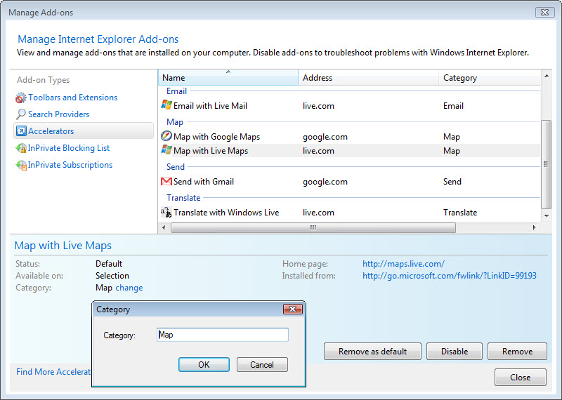Sort by the Name column header
The width and height of the screenshot is (562, 400).
point(228,78)
